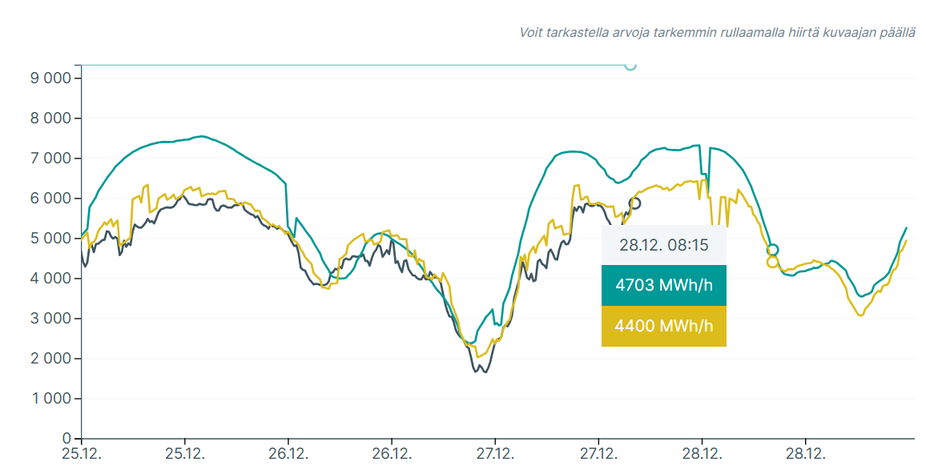Viewport: 926px width, 474px height.
Task: Click the 4 000 y-axis label
Action: click(50, 278)
